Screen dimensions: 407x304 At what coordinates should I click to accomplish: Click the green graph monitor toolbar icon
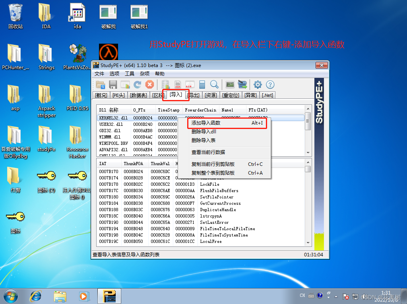pyautogui.click(x=230, y=85)
